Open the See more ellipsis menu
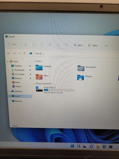This screenshot has height=159, width=119. [x=106, y=46]
